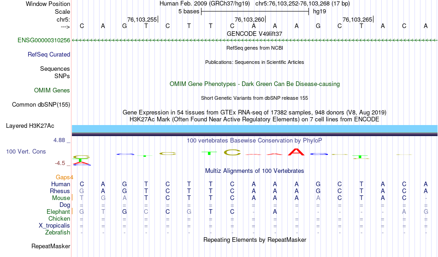Click the ---> sequence direction arrow
The height and width of the screenshot is (257, 438).
pos(65,27)
